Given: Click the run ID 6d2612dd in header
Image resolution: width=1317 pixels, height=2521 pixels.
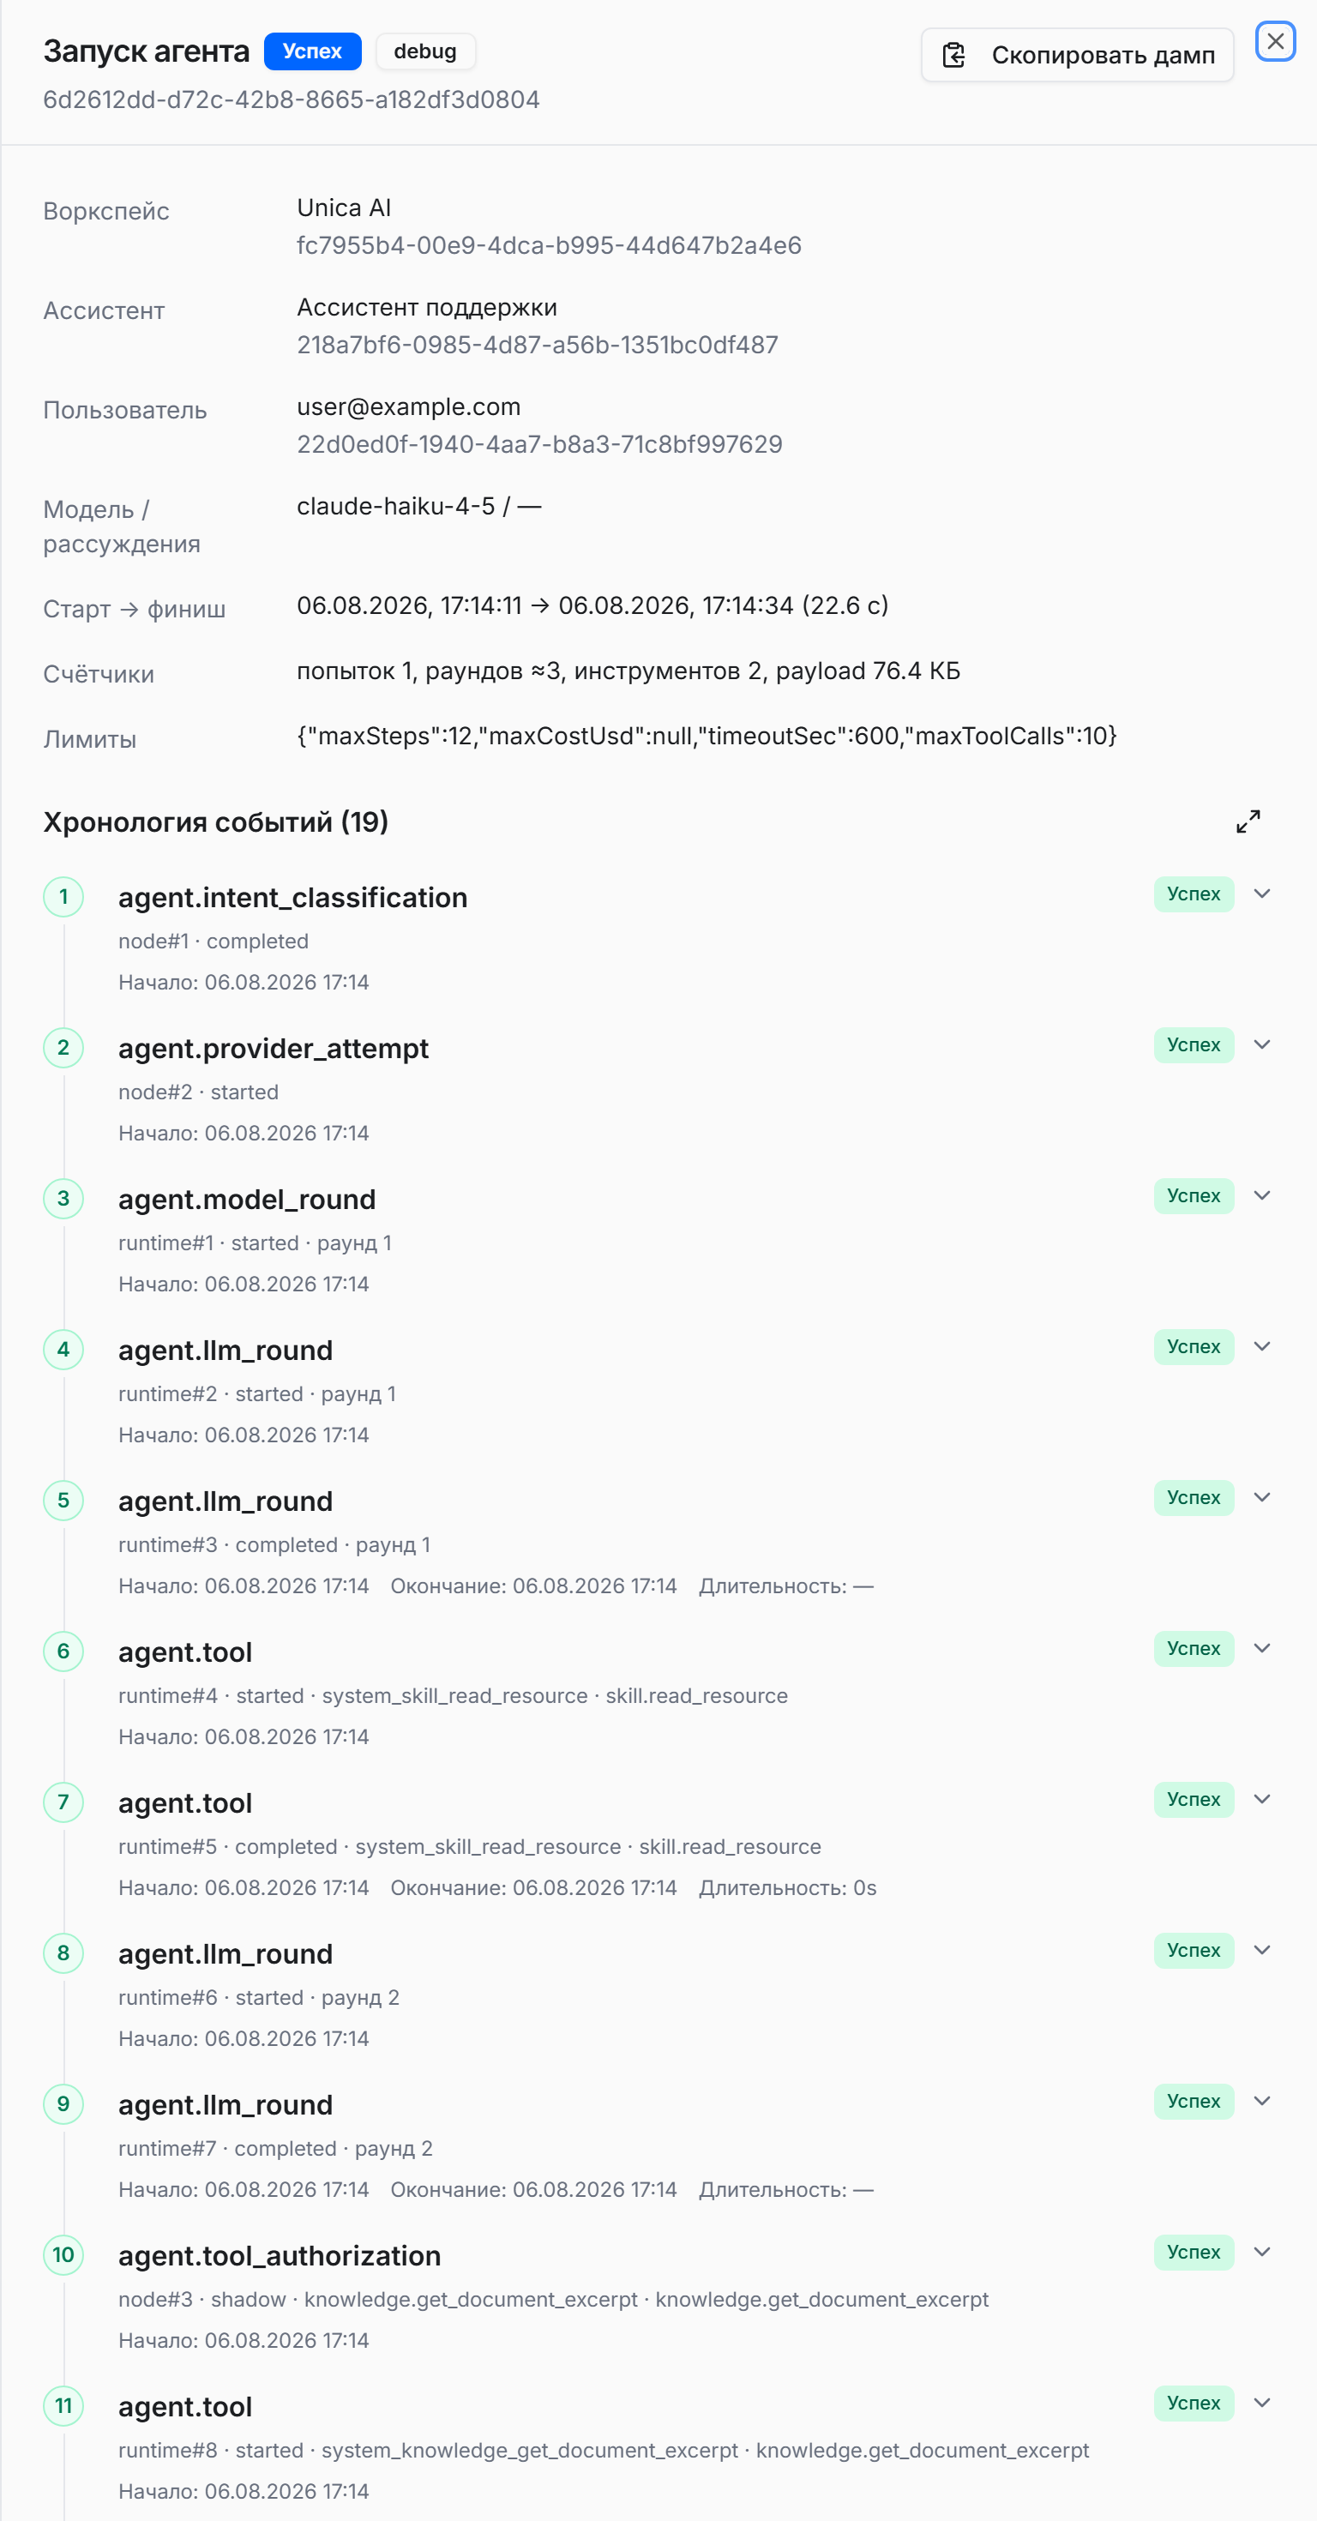Looking at the screenshot, I should click(x=292, y=99).
